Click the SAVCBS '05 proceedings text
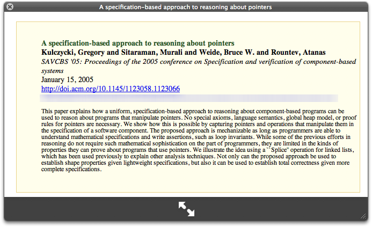This screenshot has width=372, height=227. [x=199, y=66]
